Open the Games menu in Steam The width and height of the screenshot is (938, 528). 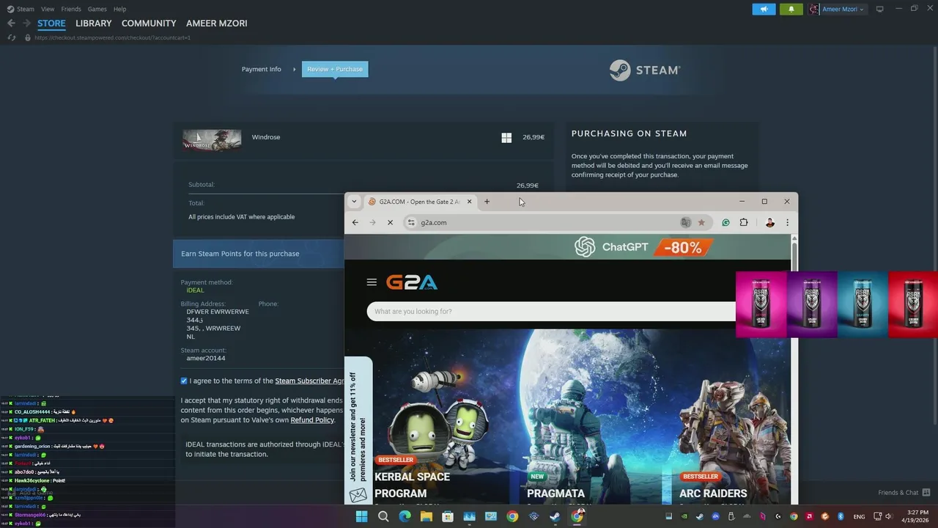click(x=97, y=9)
